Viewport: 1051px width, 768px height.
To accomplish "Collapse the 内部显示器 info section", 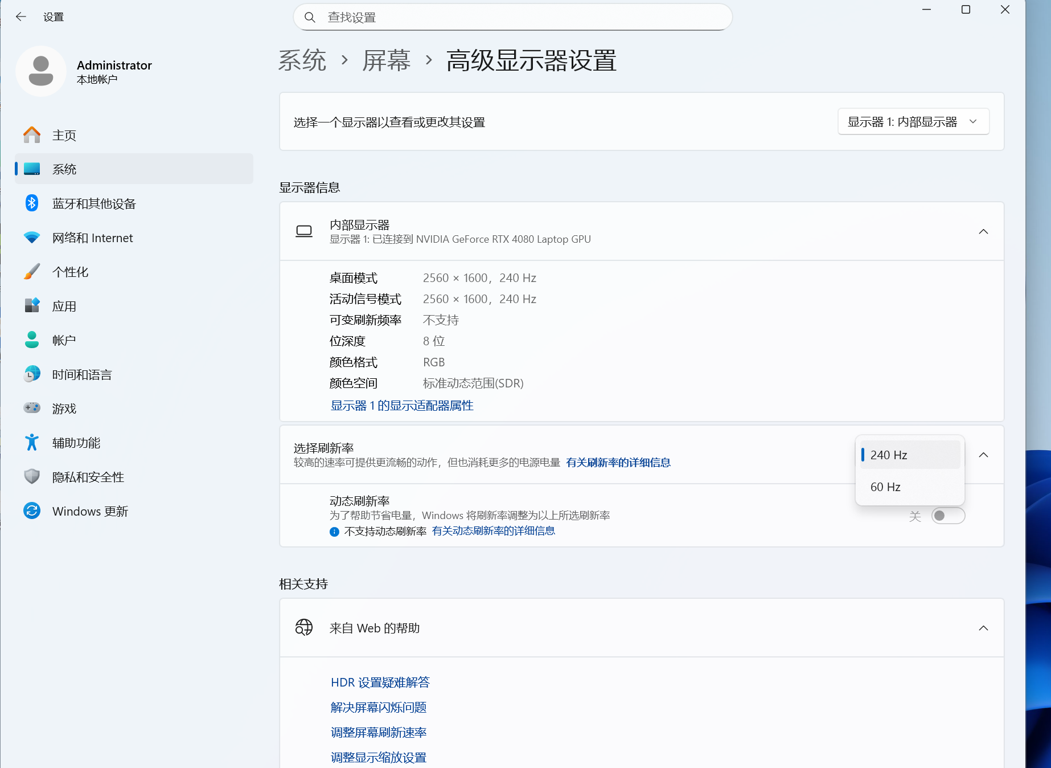I will [x=983, y=231].
